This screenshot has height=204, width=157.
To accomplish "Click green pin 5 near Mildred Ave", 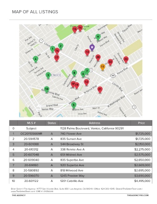I will 73,105.
